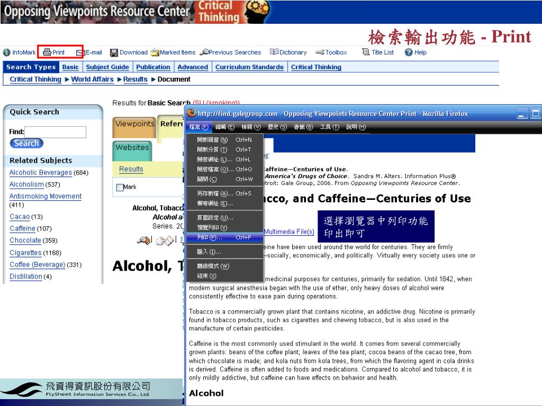The height and width of the screenshot is (406, 542).
Task: Open the 檔案 (F) menu
Action: 198,127
